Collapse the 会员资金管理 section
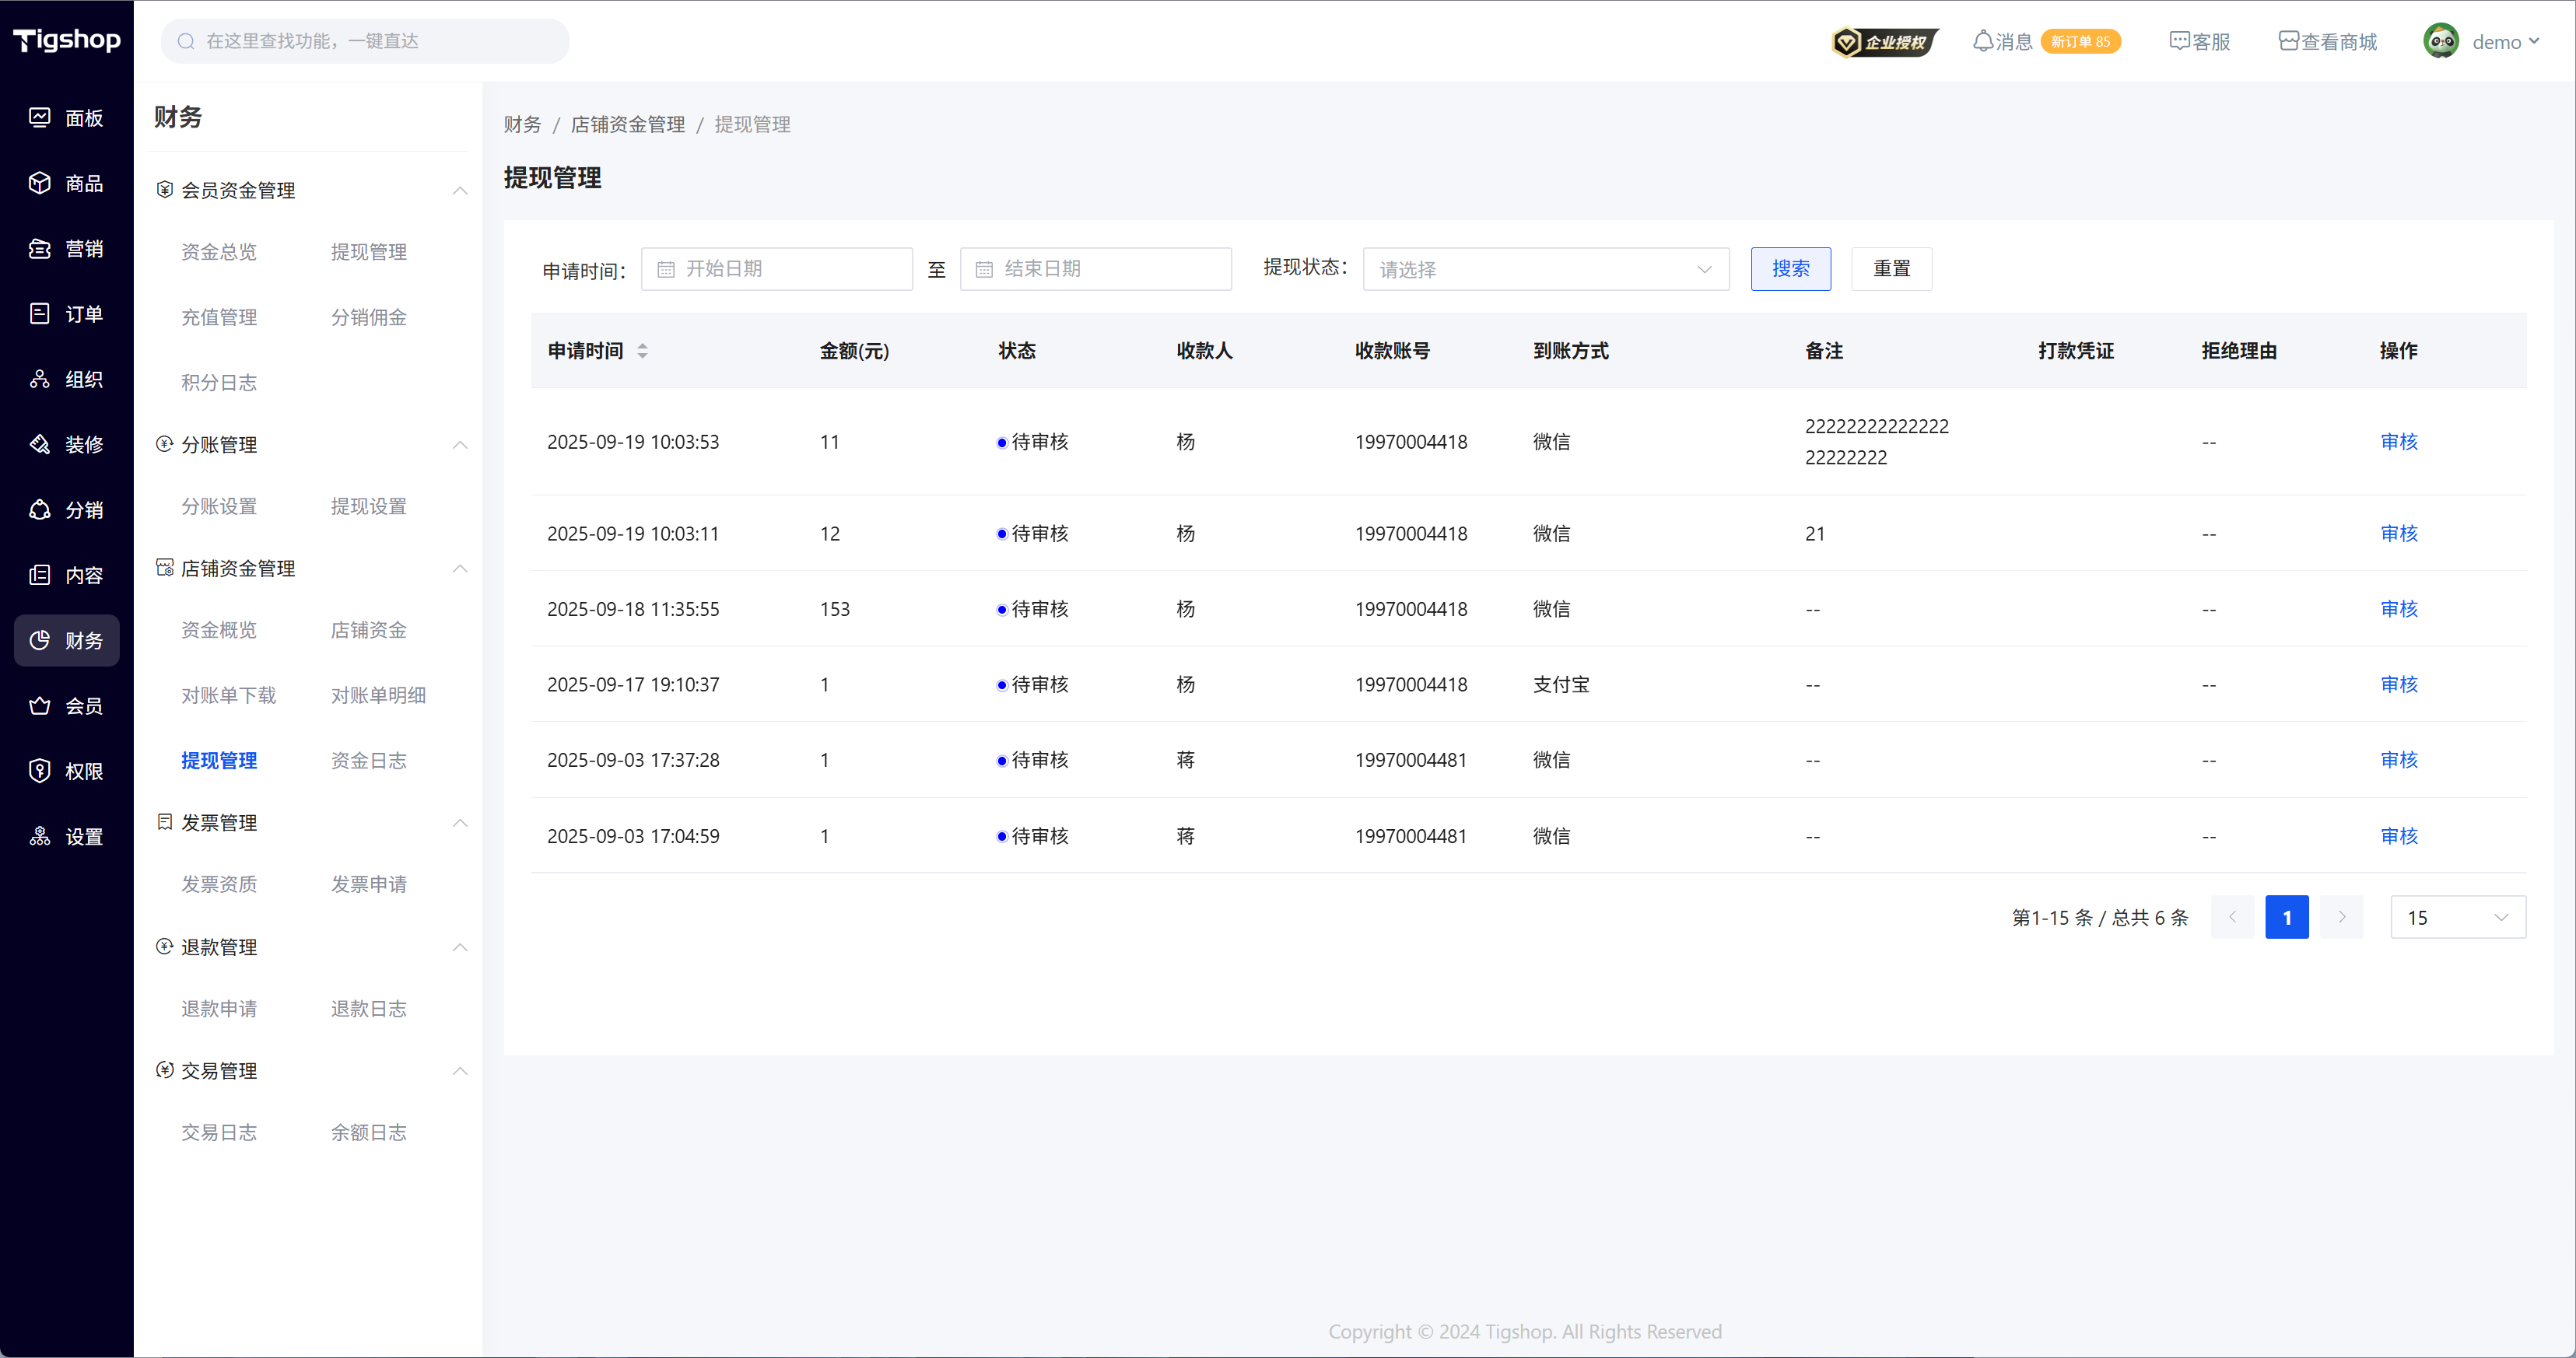 tap(460, 190)
